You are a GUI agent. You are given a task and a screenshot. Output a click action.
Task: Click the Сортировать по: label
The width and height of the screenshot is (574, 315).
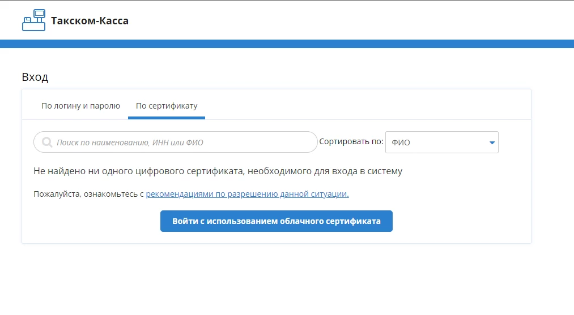click(351, 142)
